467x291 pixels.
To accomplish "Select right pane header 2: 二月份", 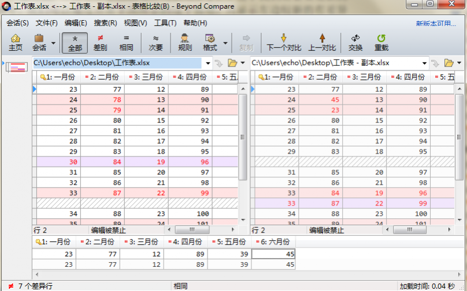I will coord(320,77).
